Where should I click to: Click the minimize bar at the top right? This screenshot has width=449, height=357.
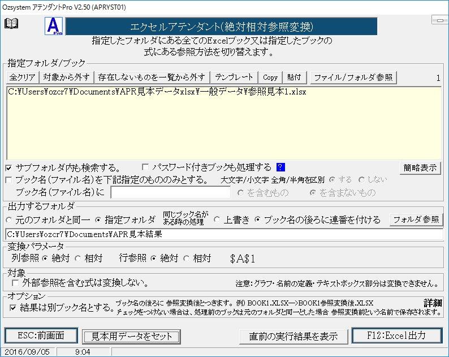(440, 20)
